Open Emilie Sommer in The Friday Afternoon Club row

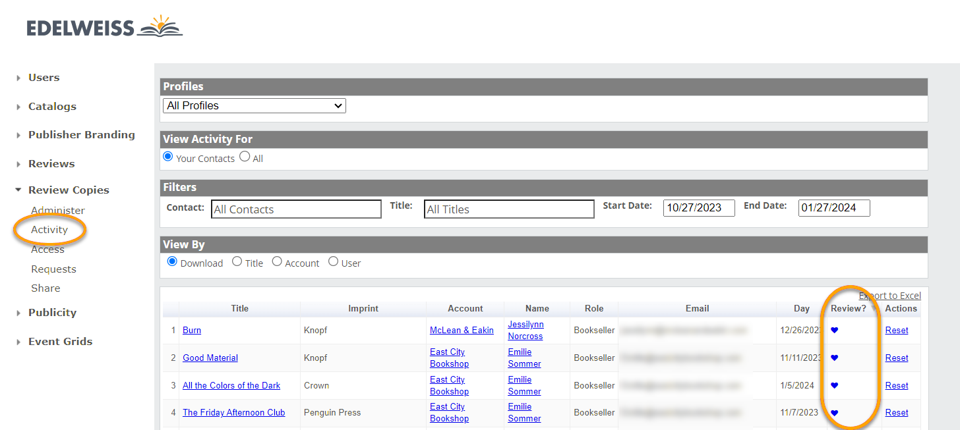coord(524,413)
